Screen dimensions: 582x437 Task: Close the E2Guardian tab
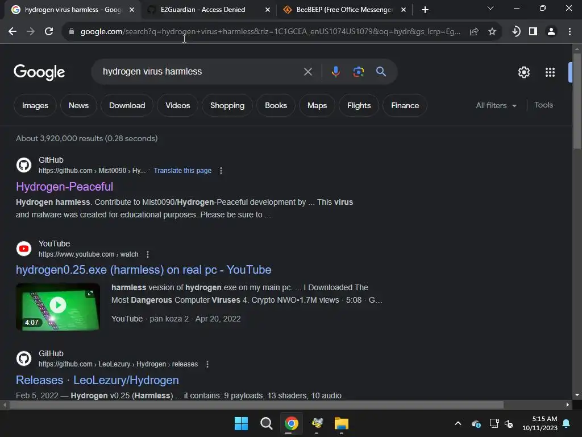(268, 10)
